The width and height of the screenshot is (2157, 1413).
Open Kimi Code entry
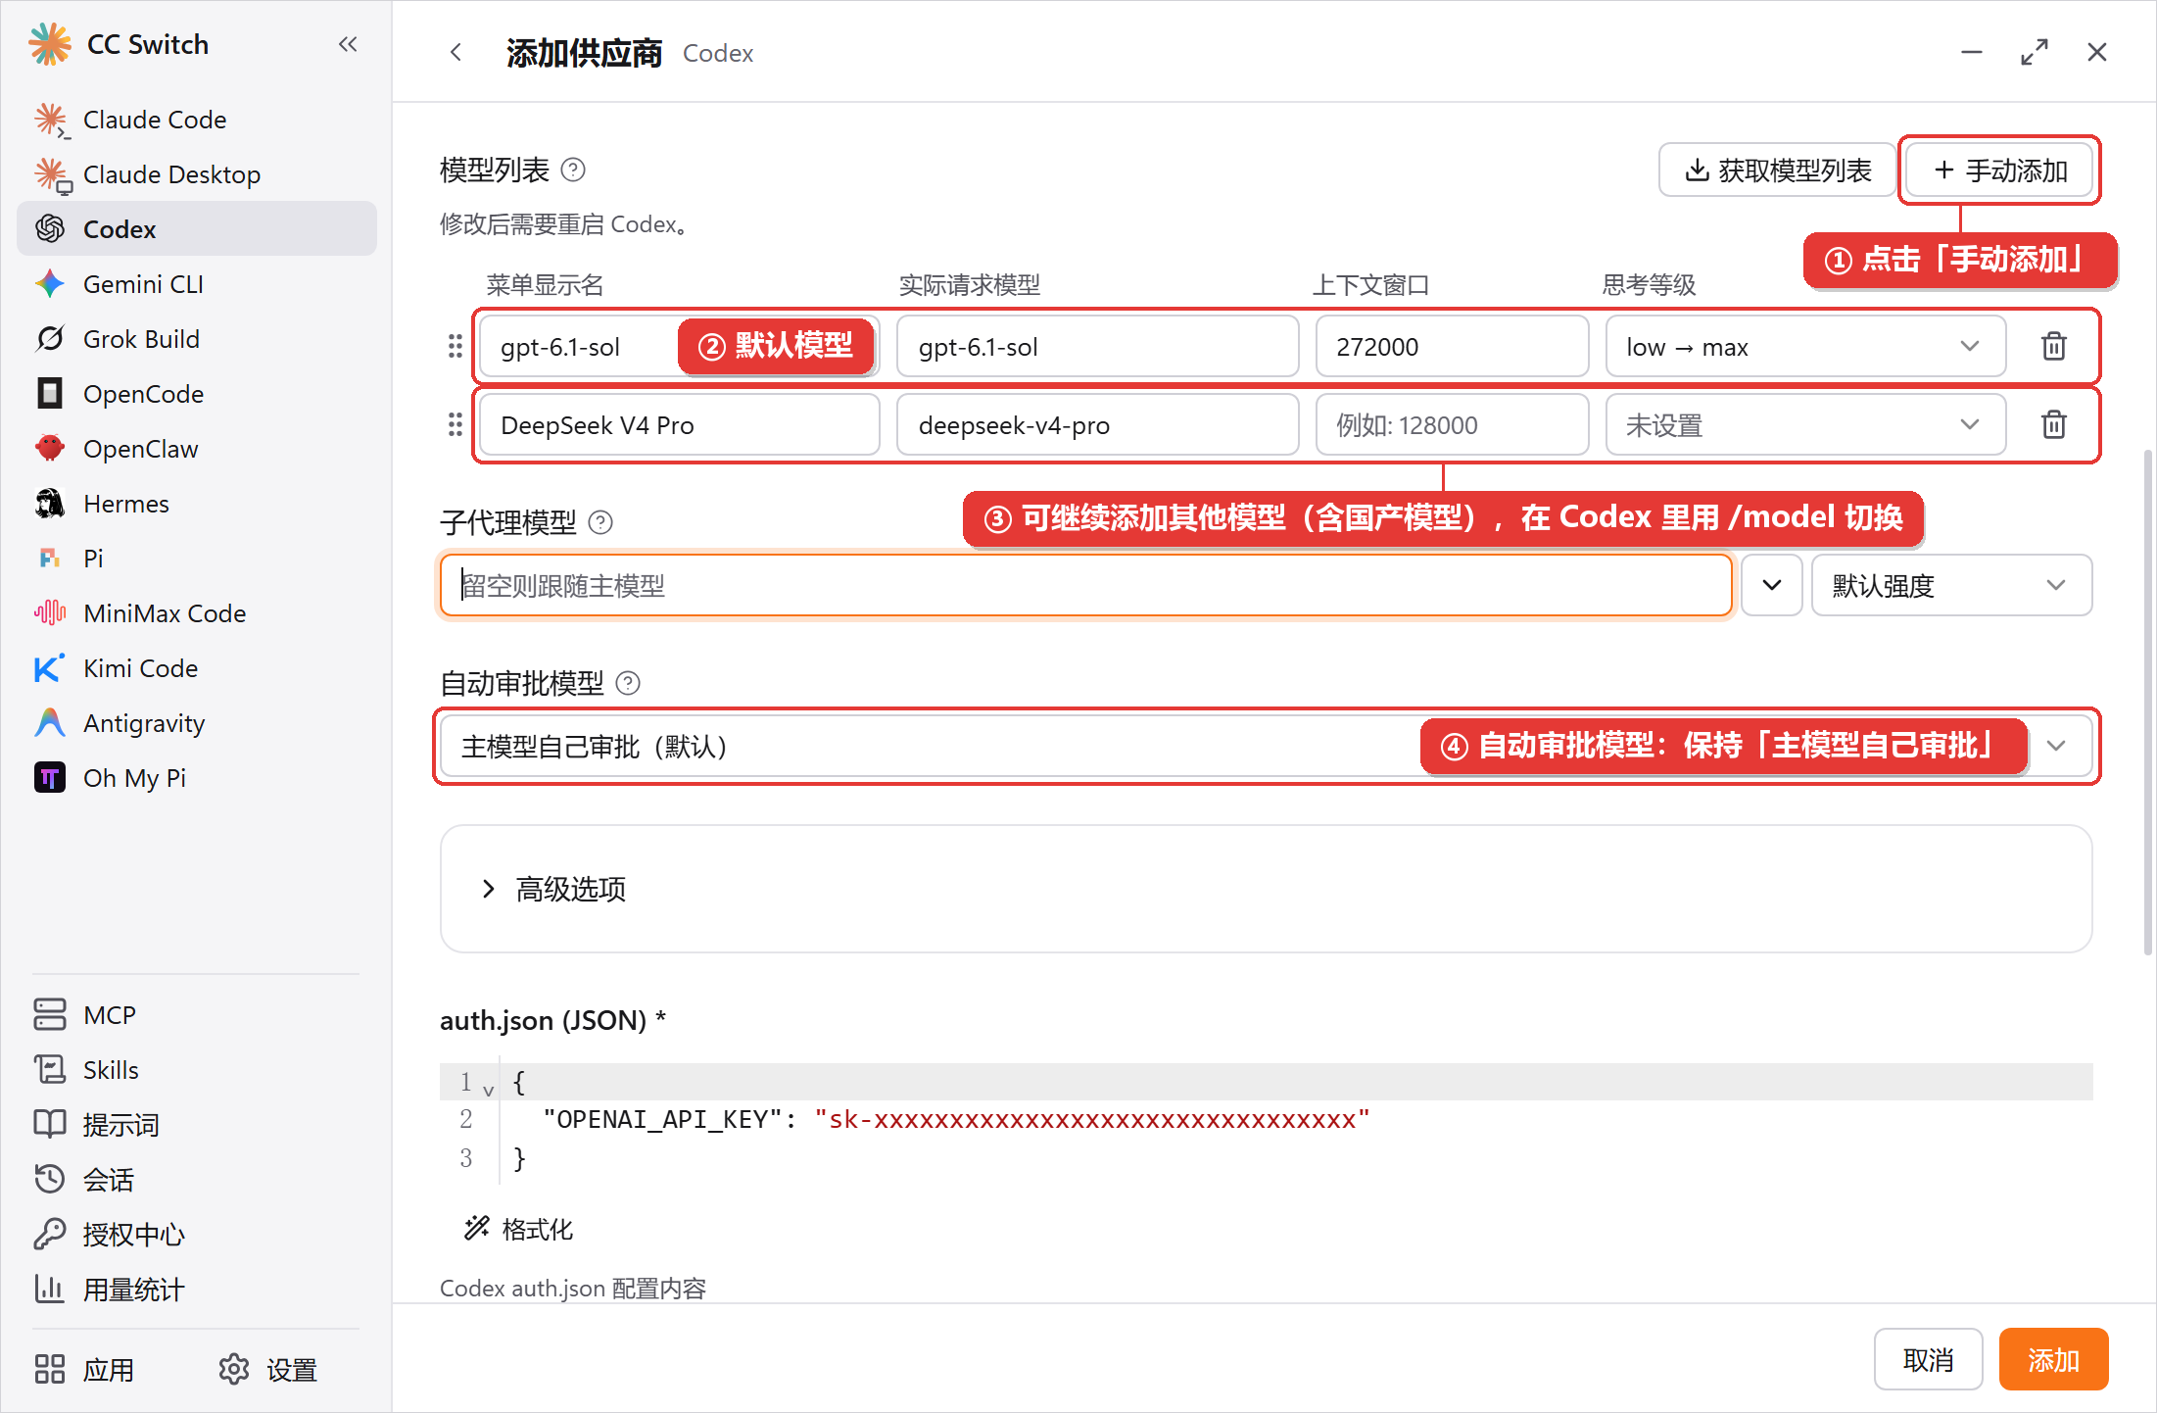[x=197, y=668]
